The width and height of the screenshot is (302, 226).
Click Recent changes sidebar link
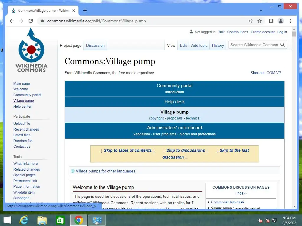pos(26,129)
